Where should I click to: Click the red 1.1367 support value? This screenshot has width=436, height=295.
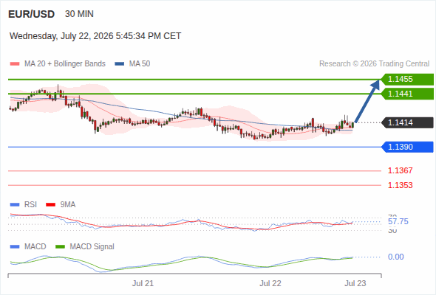(x=400, y=170)
